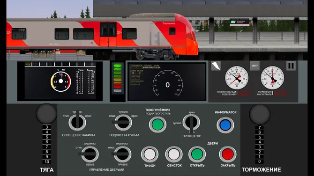Click the voltage circular gauge display
Viewport: 314px width, 176px height.
click(60, 81)
